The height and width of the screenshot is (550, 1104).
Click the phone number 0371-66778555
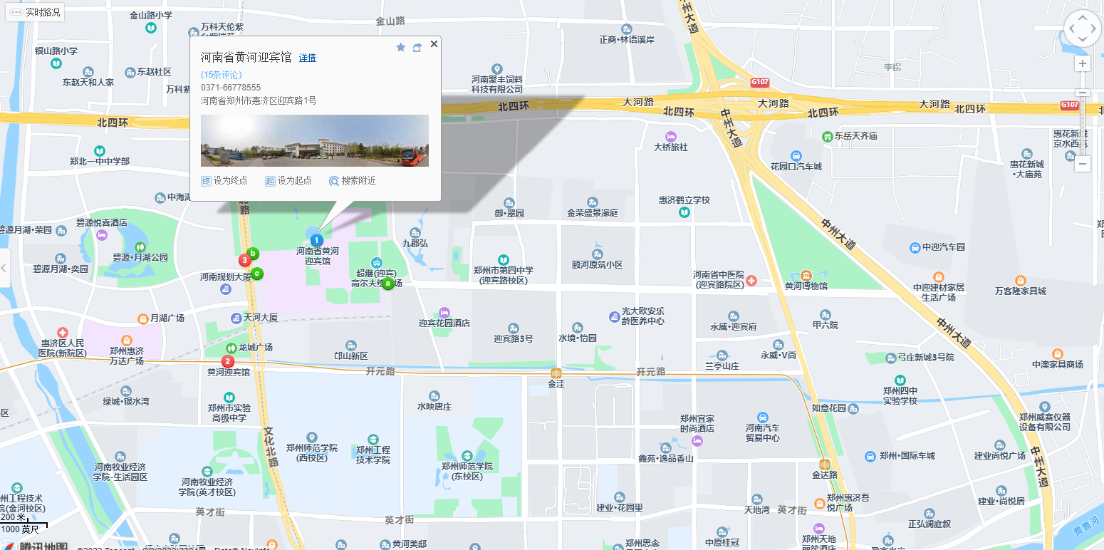(231, 88)
